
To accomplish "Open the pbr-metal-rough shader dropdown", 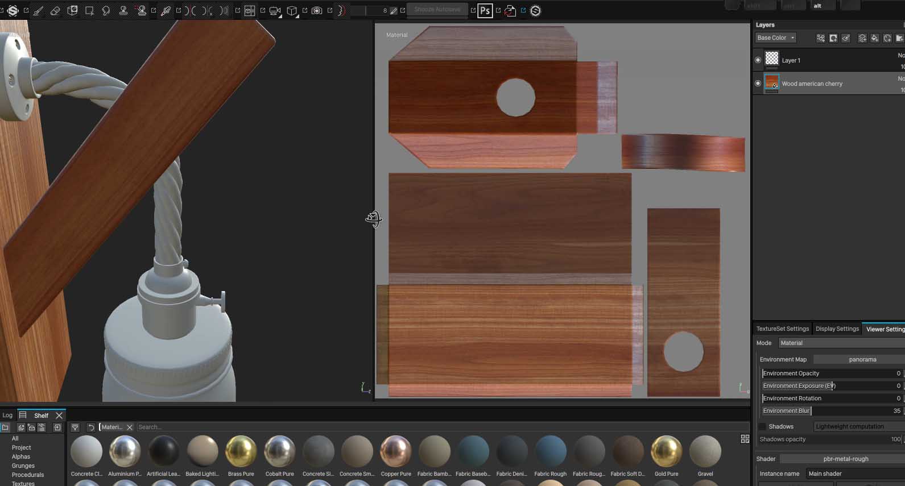I will [845, 459].
